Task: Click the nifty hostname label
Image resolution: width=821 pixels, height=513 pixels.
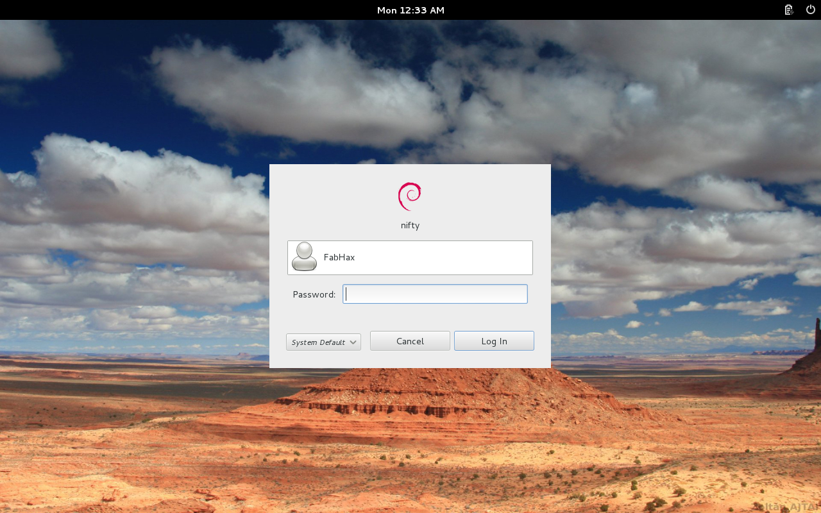Action: click(410, 226)
